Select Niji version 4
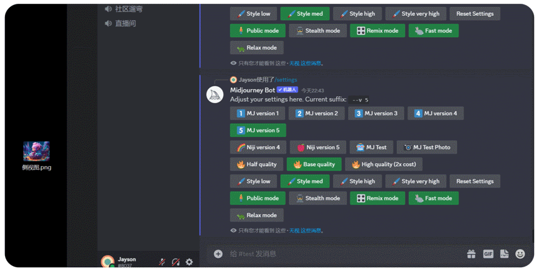 (258, 147)
